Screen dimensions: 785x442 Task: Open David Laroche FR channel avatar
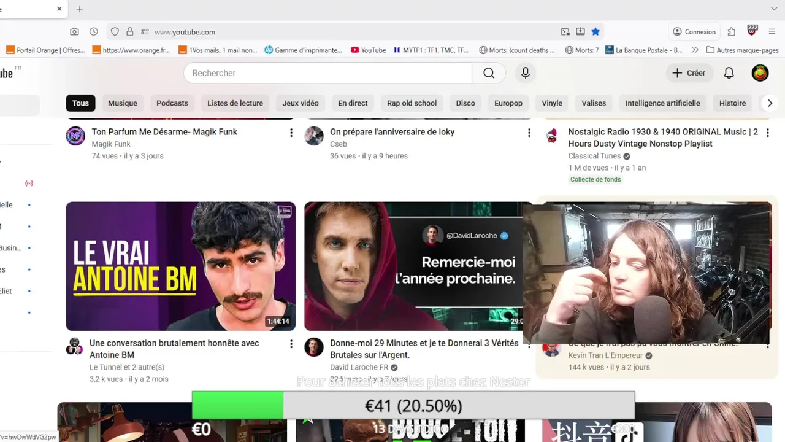[x=314, y=347]
